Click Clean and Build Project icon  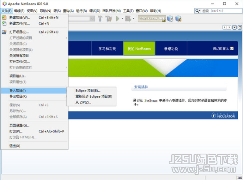(109, 19)
